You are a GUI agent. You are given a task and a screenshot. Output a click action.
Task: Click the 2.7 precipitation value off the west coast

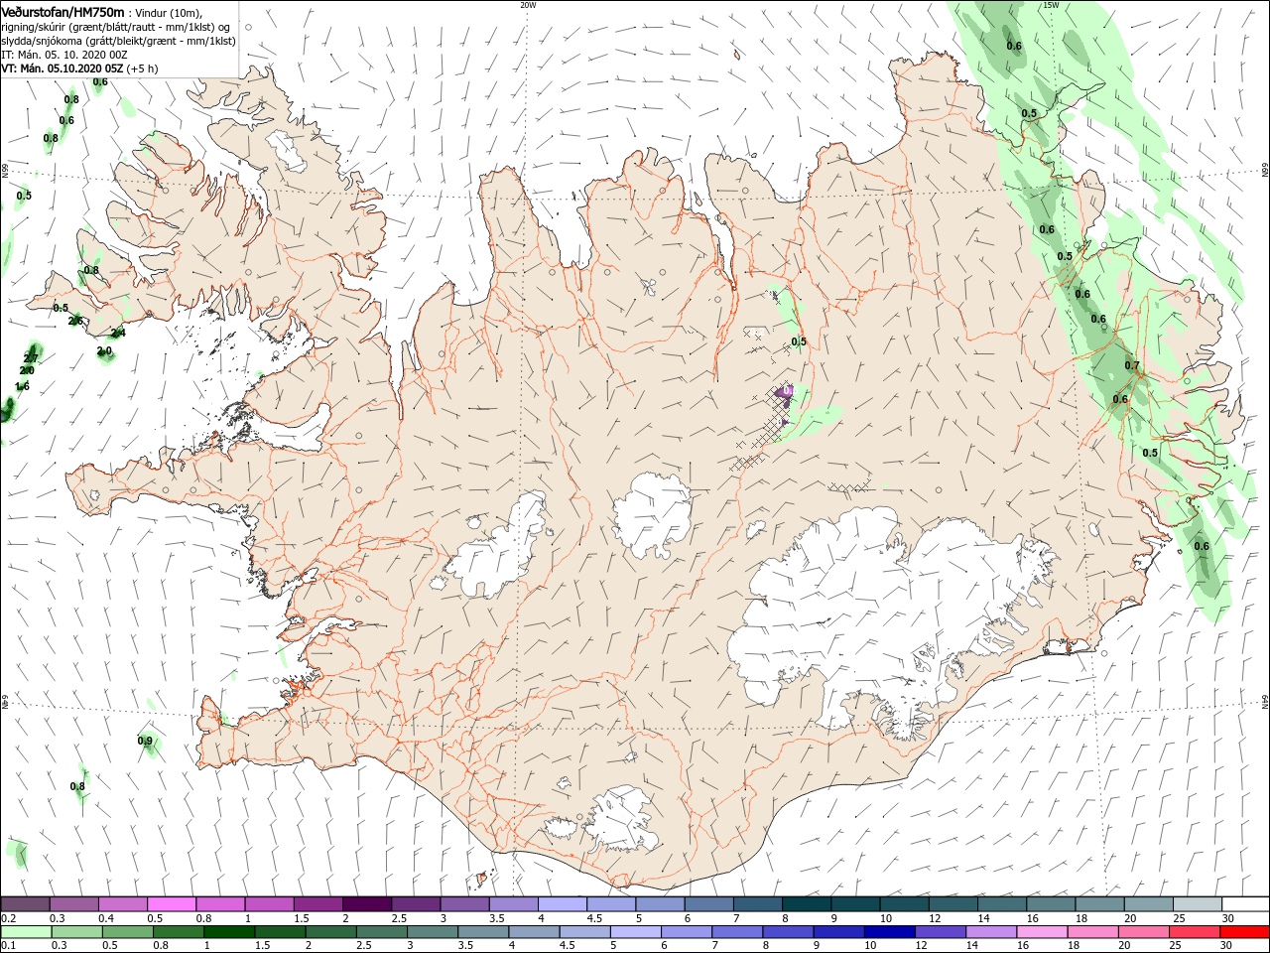click(31, 357)
